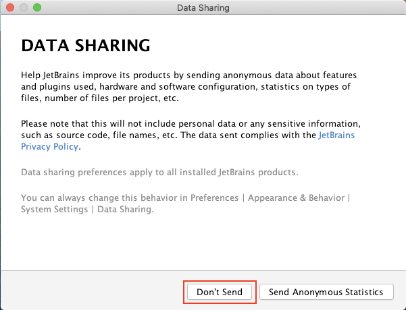Open the JetBrains link at line end
The width and height of the screenshot is (406, 310).
[x=336, y=135]
